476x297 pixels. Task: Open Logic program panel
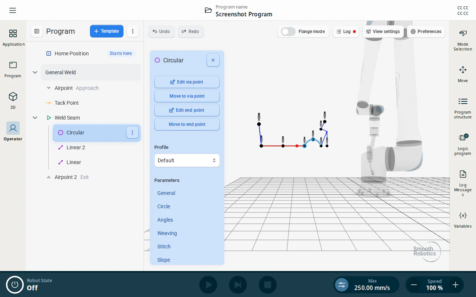(463, 144)
